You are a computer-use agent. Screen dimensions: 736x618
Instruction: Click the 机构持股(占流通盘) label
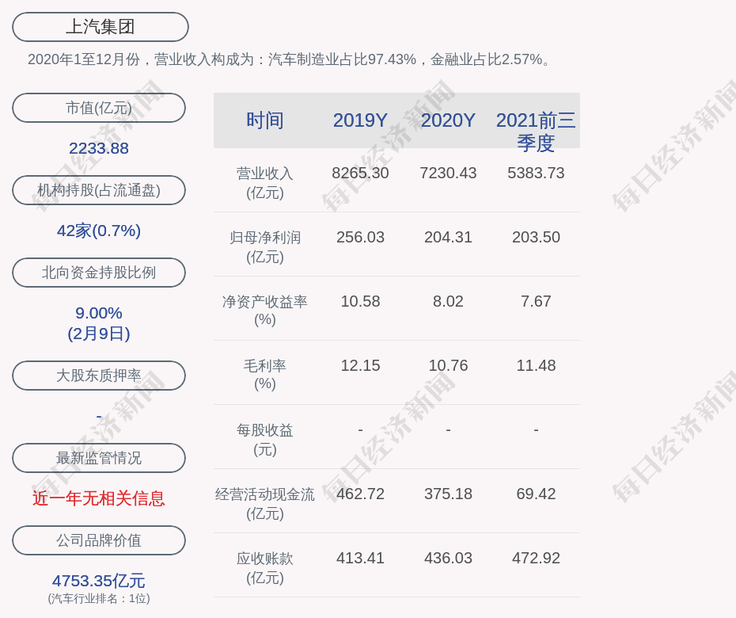[x=99, y=190]
